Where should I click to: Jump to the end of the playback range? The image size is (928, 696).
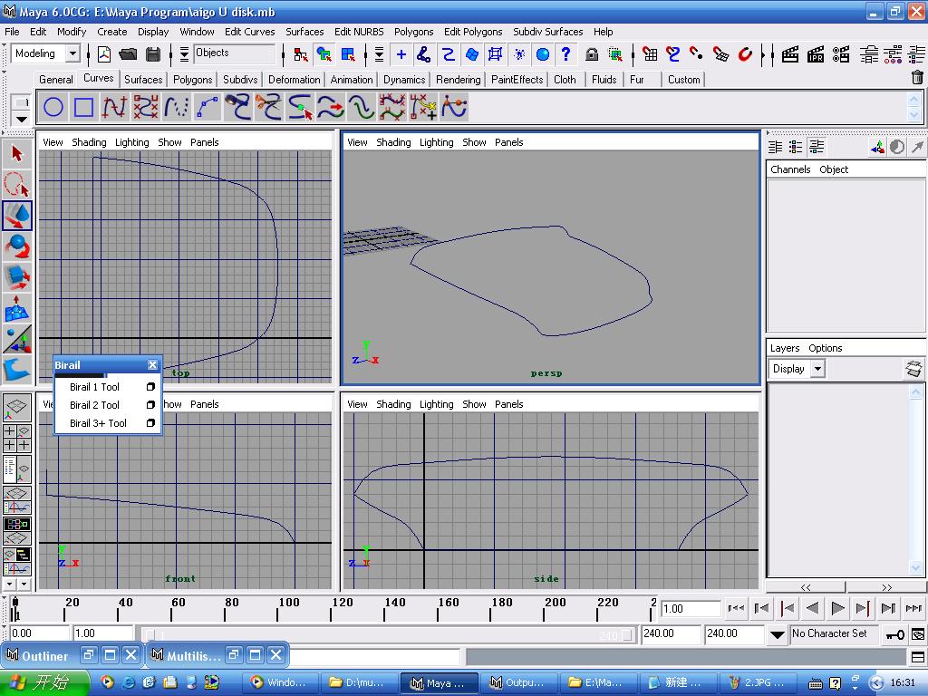[x=913, y=608]
